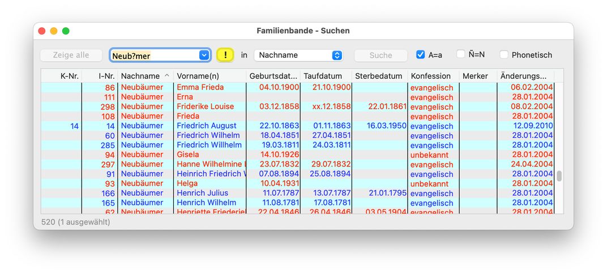Image resolution: width=607 pixels, height=274 pixels.
Task: Enable the Phonetisch checkbox
Action: click(504, 55)
